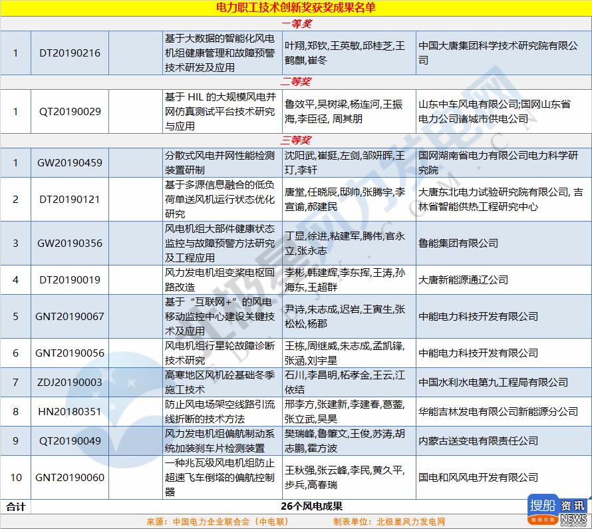Click project code QT20190029

70,111
